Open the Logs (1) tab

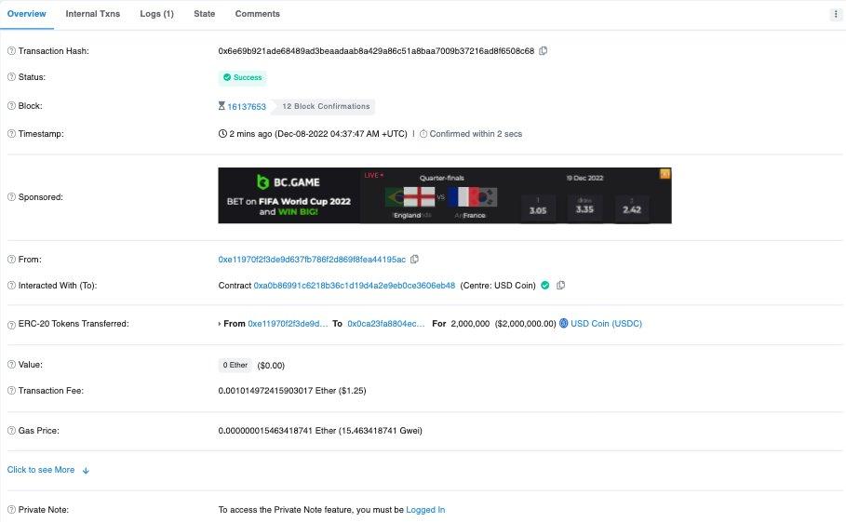click(157, 14)
